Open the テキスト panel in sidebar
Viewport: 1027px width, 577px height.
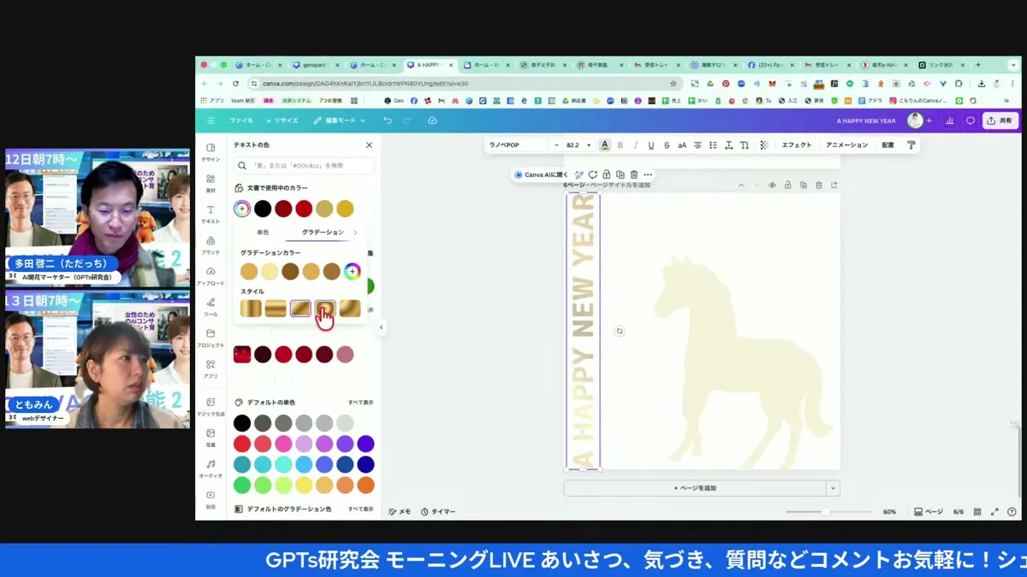[211, 214]
